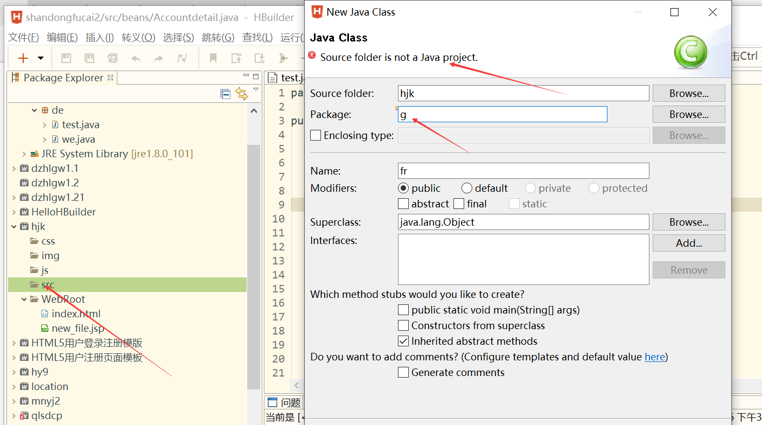762x425 pixels.
Task: Collapse the WebRoot folder
Action: tap(24, 299)
